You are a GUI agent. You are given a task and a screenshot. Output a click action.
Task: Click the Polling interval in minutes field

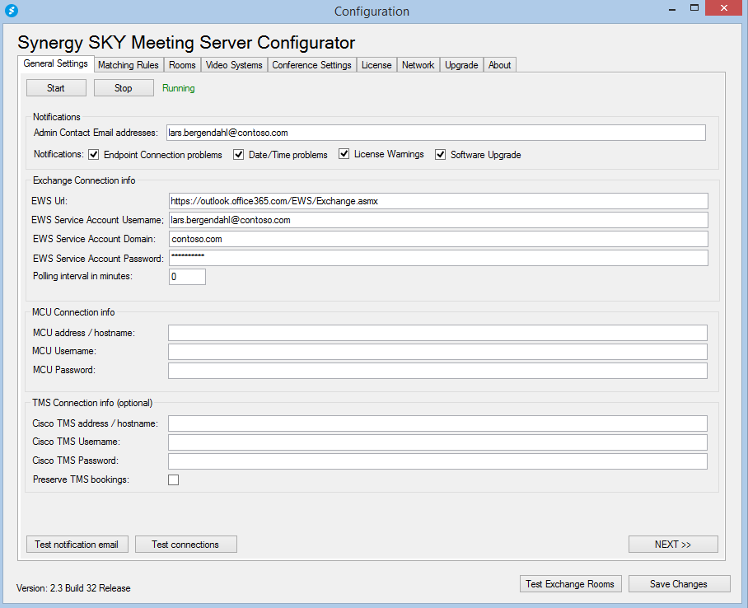click(x=187, y=277)
